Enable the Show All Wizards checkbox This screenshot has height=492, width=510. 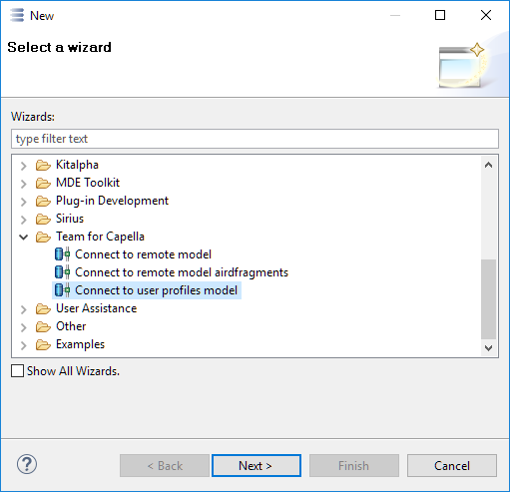point(17,371)
